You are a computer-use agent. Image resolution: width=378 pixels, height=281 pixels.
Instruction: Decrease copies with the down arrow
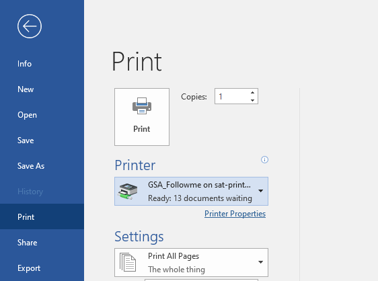(252, 100)
